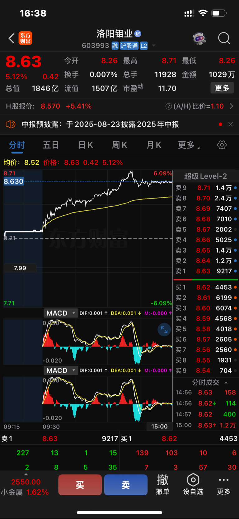239x519 pixels.
Task: Collapse 分时成交 list arrow
Action: (226, 383)
